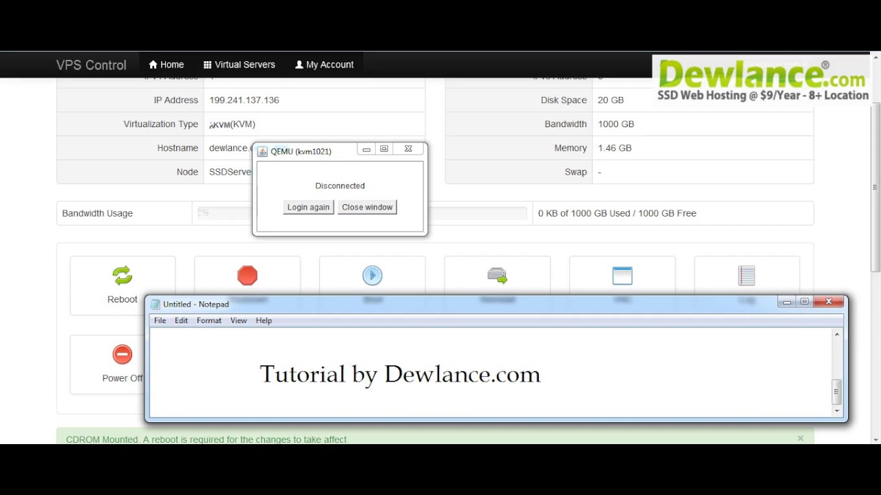Close the QEMU (kvm1021) window
This screenshot has height=495, width=881.
click(408, 149)
